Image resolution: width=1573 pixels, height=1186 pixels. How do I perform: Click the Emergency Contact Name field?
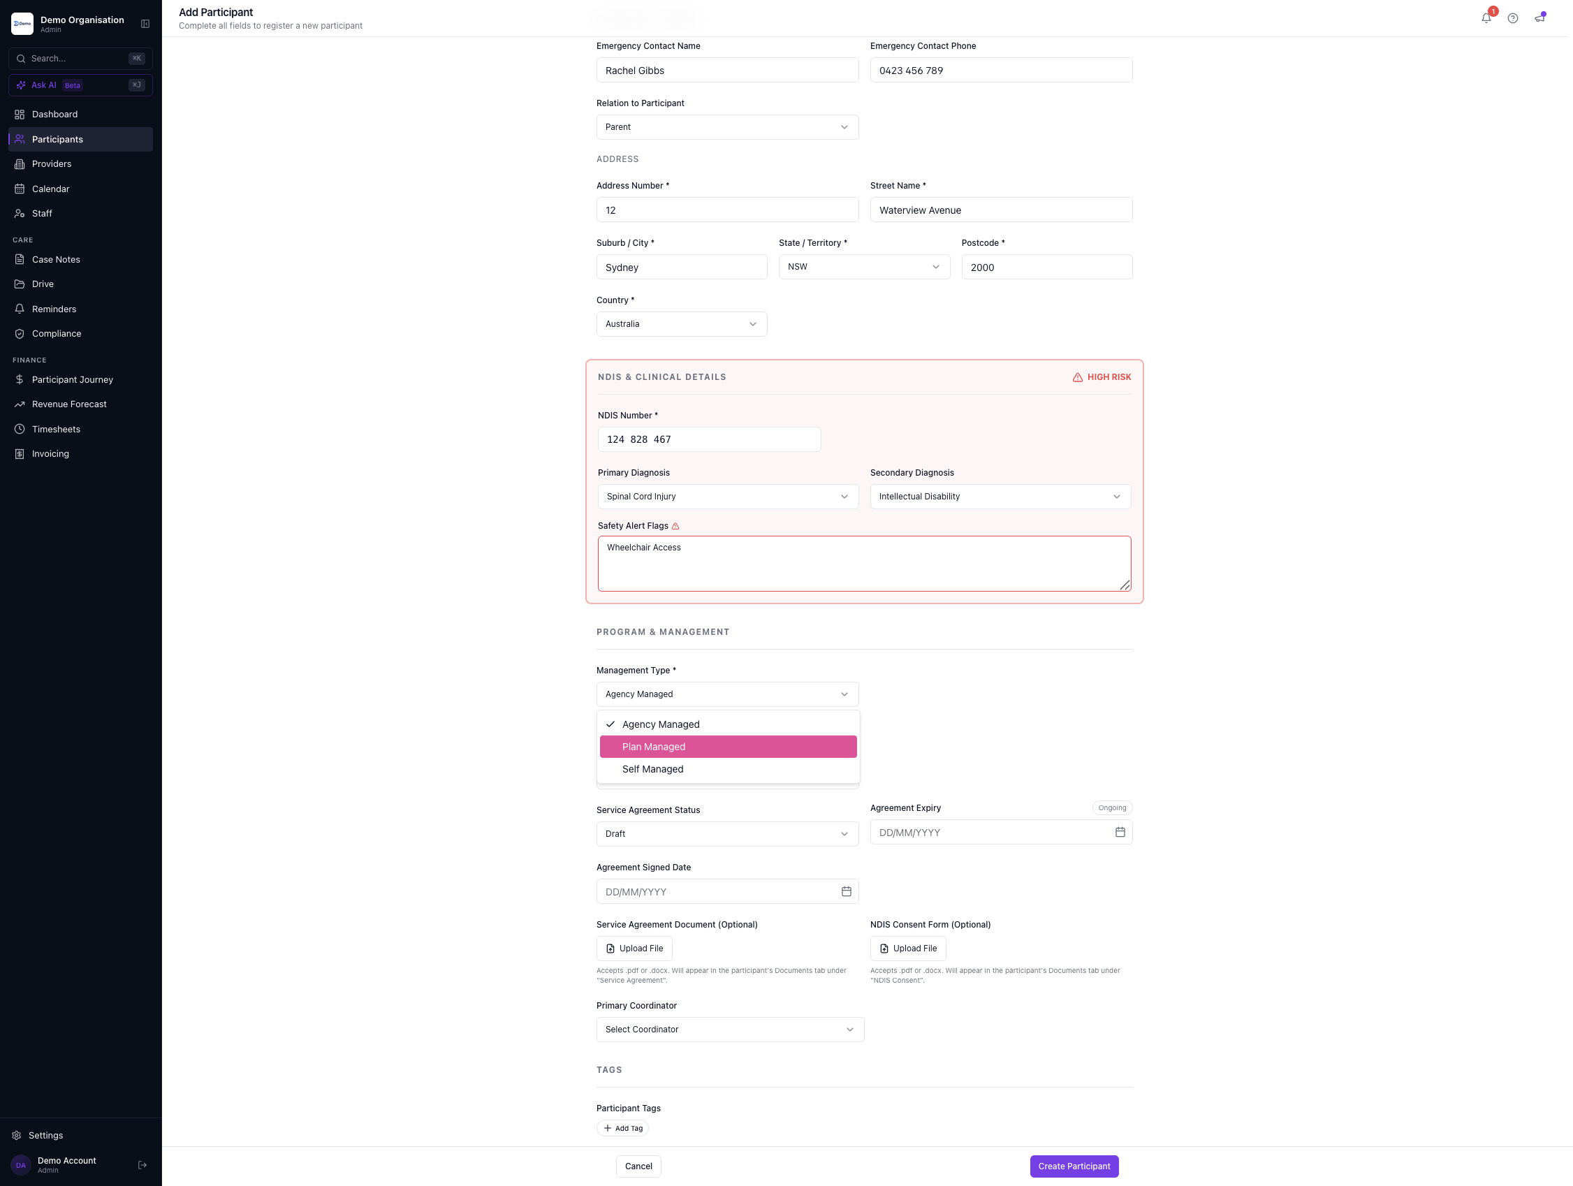pos(727,71)
